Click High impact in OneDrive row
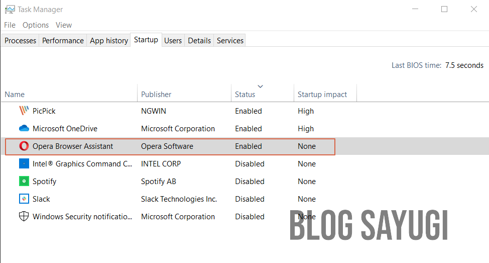The width and height of the screenshot is (489, 263). 306,128
